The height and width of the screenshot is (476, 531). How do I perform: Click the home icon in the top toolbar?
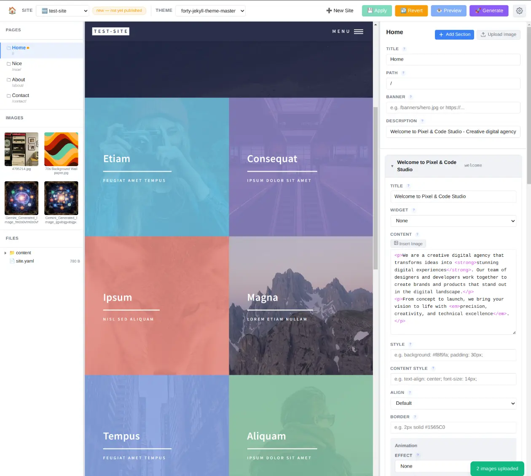coord(12,11)
